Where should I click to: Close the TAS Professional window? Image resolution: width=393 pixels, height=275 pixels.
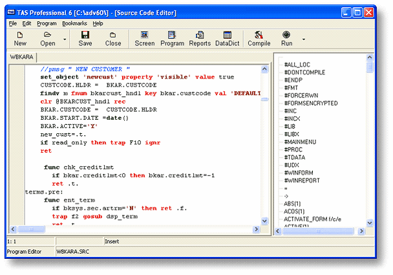click(x=368, y=12)
